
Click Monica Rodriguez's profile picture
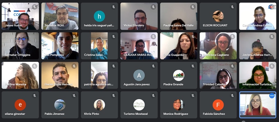[x=179, y=105]
